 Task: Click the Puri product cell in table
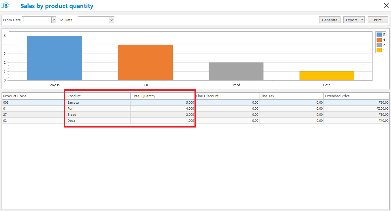tap(98, 109)
